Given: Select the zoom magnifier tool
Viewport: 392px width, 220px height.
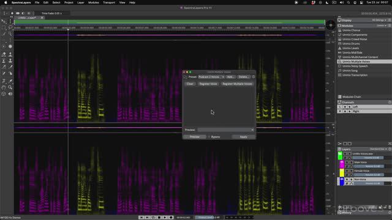Looking at the screenshot, I should 10,87.
